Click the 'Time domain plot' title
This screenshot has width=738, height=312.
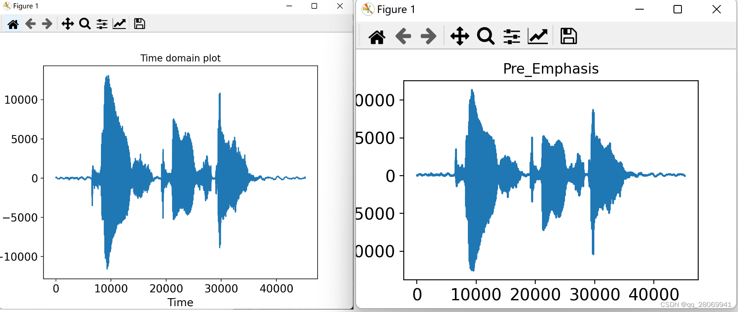tap(180, 58)
